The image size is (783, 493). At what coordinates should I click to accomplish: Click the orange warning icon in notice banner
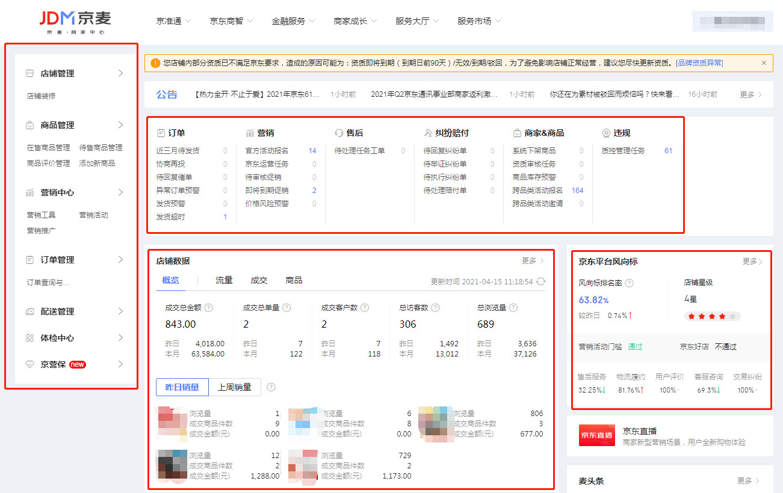click(x=156, y=63)
